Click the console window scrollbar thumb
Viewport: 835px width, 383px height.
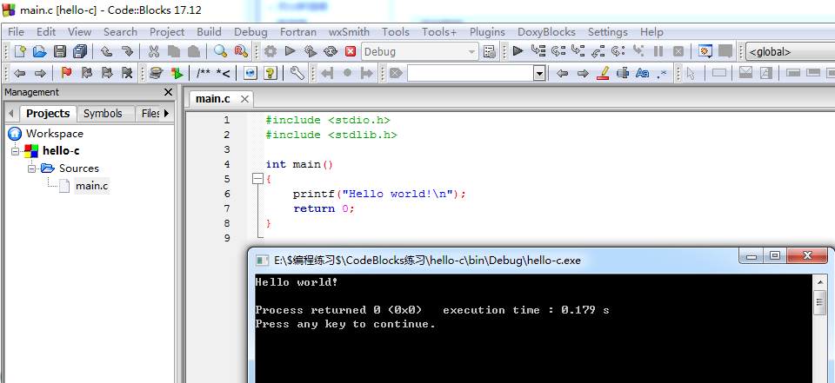click(819, 304)
